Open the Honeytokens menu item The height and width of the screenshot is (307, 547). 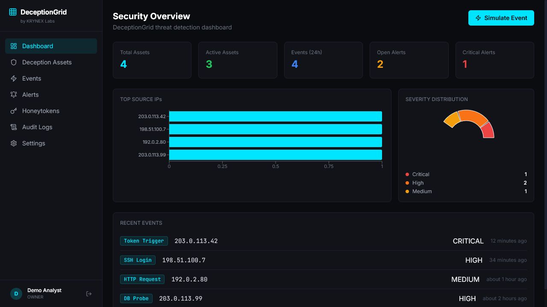[x=51, y=111]
